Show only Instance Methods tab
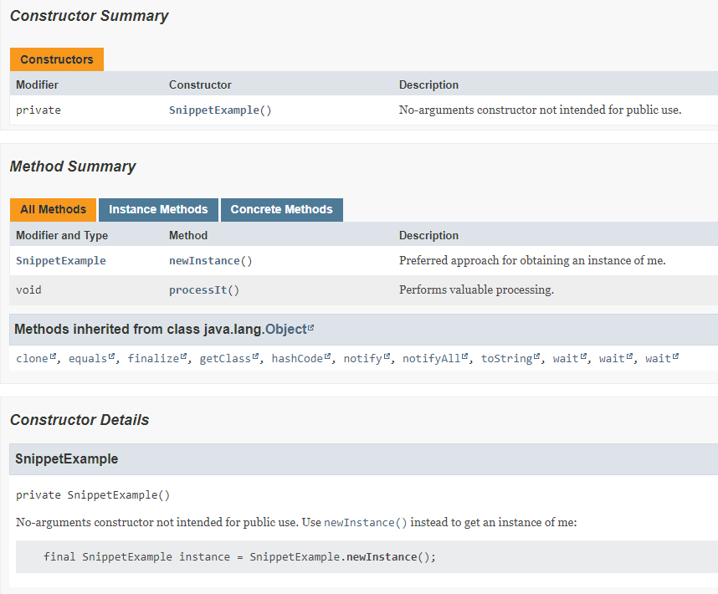 pyautogui.click(x=158, y=209)
